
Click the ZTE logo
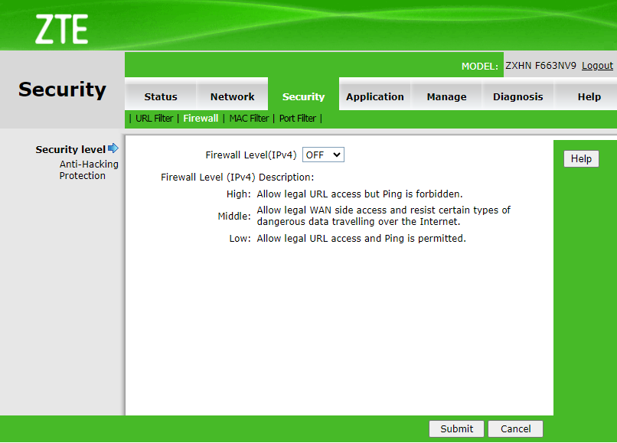(x=61, y=29)
